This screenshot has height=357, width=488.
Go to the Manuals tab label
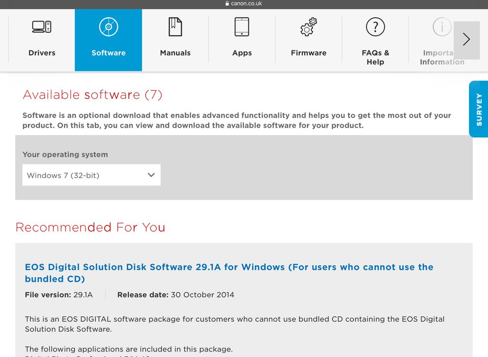coord(175,53)
